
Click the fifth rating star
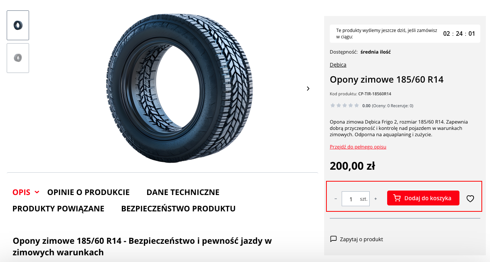point(357,105)
